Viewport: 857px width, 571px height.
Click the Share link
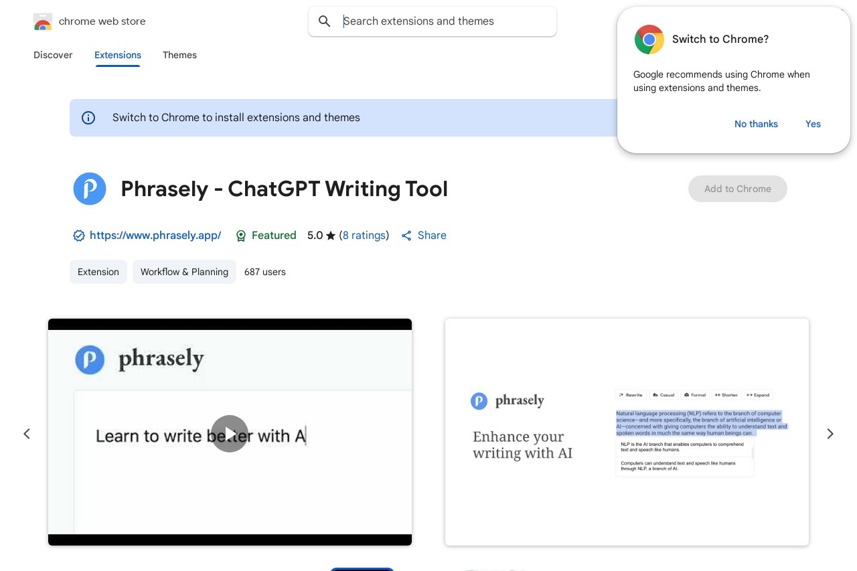pos(432,236)
